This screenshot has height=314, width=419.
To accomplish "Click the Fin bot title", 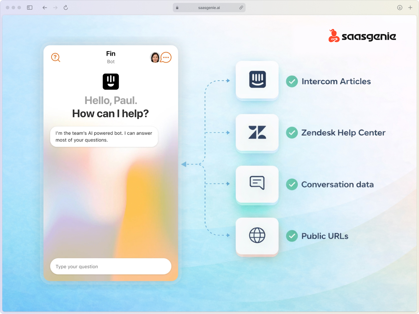I will pos(111,53).
